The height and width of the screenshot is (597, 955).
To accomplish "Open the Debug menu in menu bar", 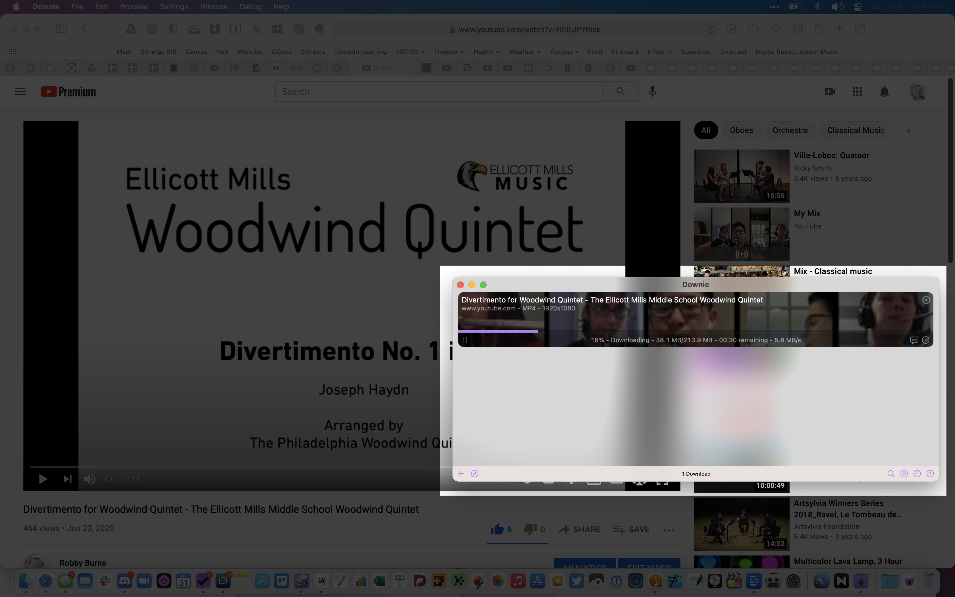I will (250, 7).
